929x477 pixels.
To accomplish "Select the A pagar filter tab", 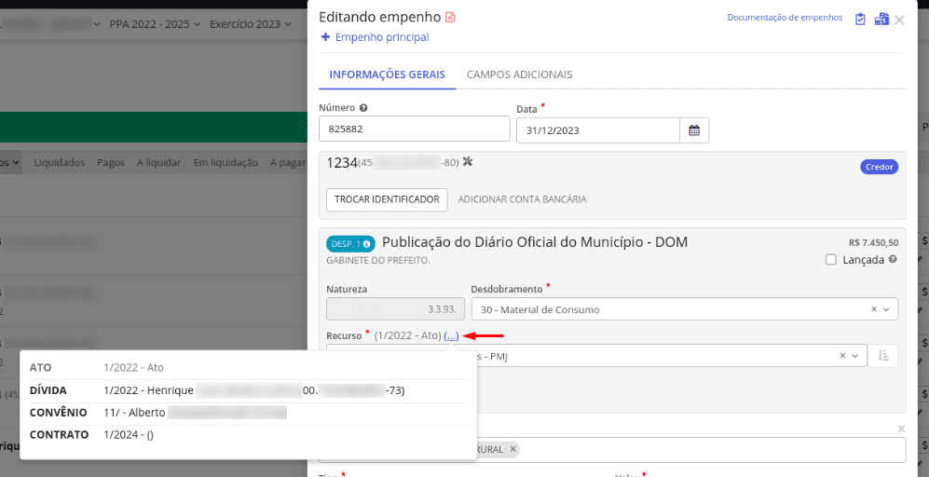I will click(288, 162).
